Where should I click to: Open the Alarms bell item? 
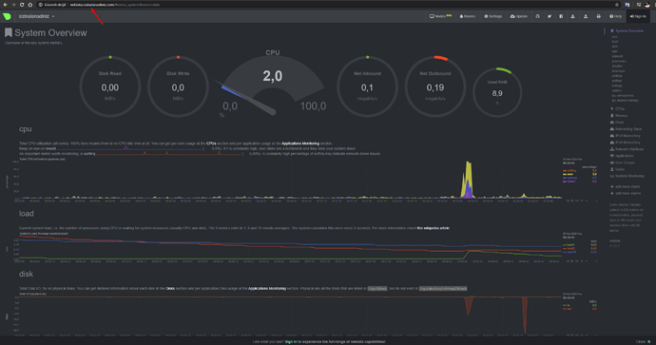[468, 16]
